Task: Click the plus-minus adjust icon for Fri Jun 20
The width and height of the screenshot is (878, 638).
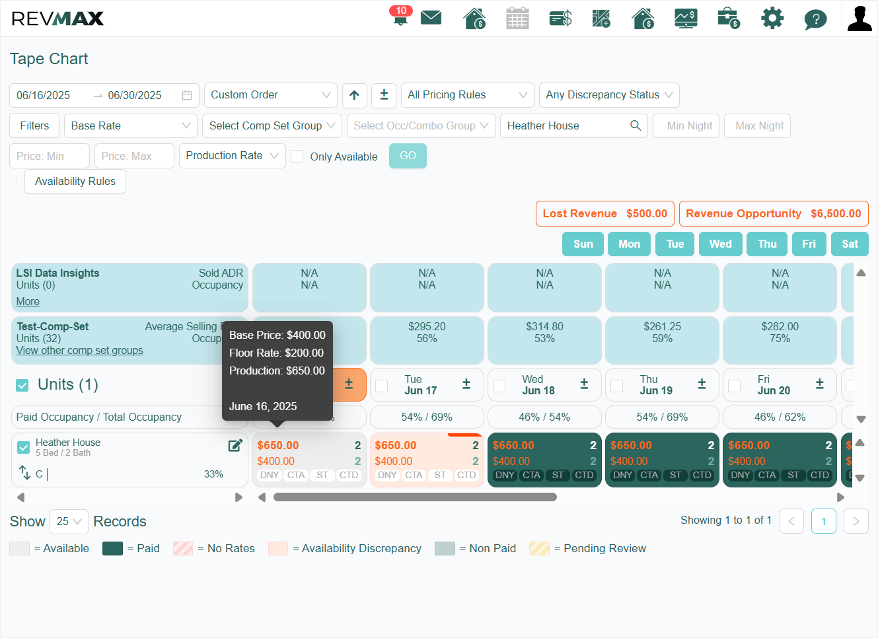Action: 820,384
